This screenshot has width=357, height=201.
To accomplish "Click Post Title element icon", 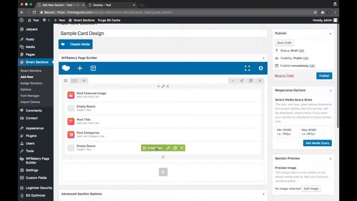I will [x=71, y=121].
